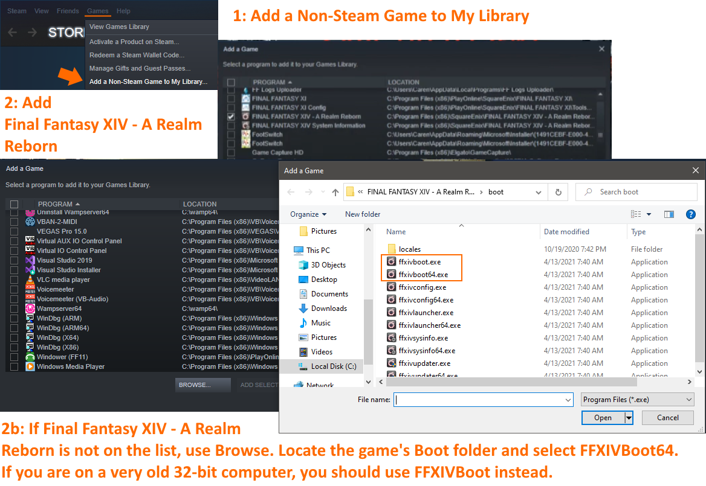Select Redeem a Steam Wallet Code

pos(137,56)
